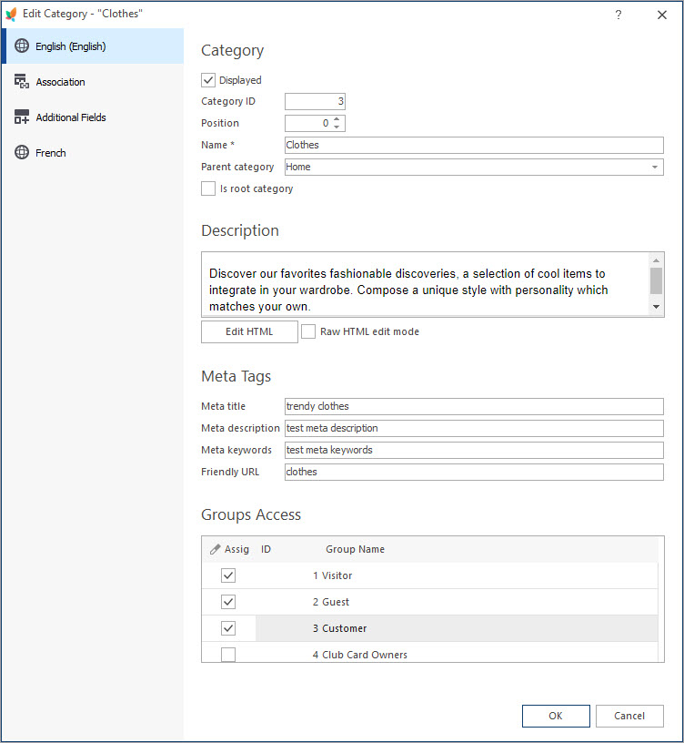Click the Edit HTML button
Viewport: 684px width, 743px height.
(249, 331)
